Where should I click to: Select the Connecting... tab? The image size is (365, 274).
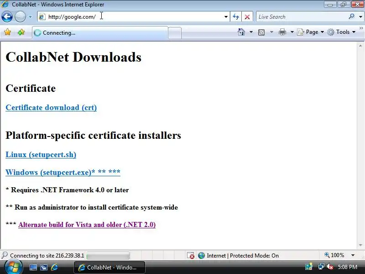click(100, 33)
